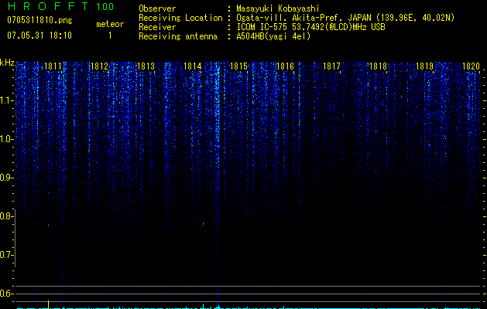Select the ICOM IC-575 receiver text
Image resolution: width=487 pixels, height=309 pixels.
pos(310,27)
